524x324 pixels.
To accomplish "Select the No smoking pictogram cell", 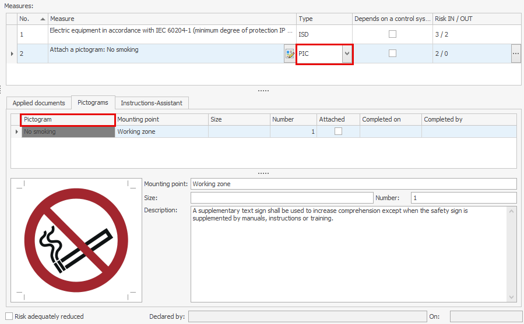I will (x=68, y=131).
